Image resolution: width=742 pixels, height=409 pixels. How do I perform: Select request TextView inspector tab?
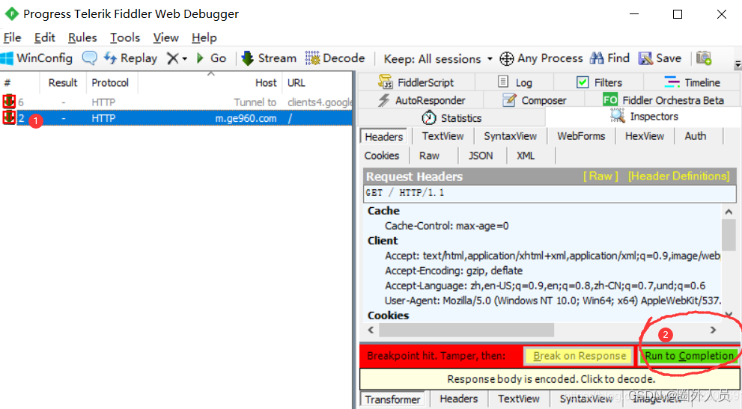click(x=443, y=136)
